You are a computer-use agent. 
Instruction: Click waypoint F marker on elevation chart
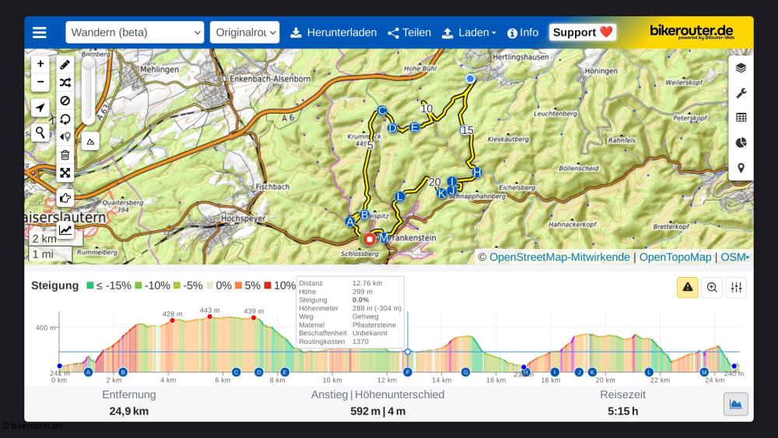coord(407,373)
